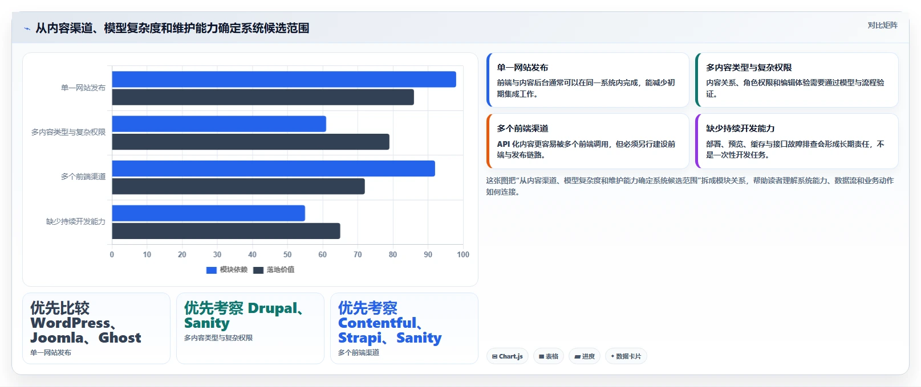The height and width of the screenshot is (387, 921).
Task: Click the dark bar for 单一网站发布
Action: 263,97
